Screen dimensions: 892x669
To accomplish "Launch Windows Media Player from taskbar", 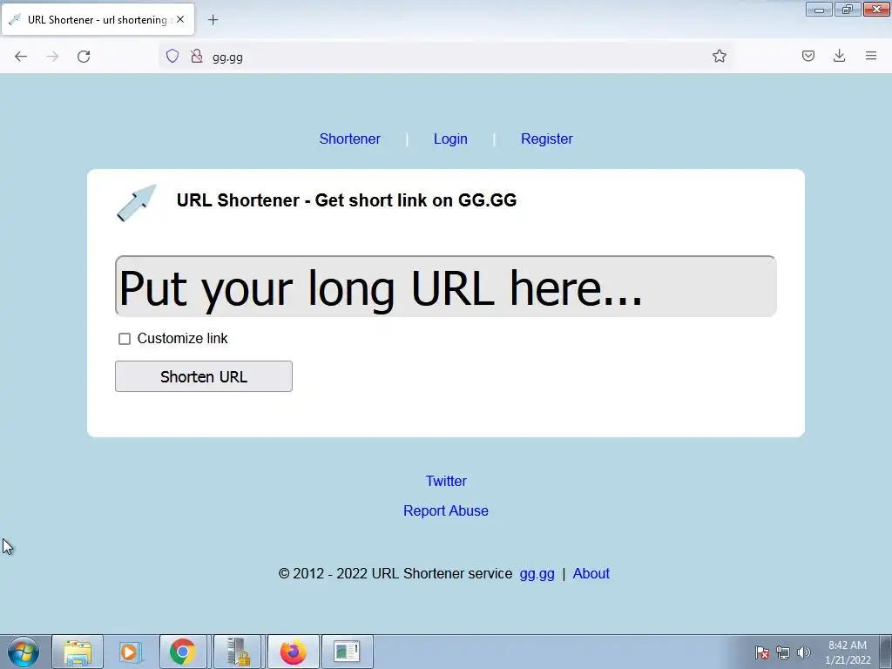I will (x=131, y=652).
